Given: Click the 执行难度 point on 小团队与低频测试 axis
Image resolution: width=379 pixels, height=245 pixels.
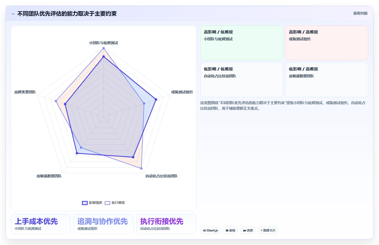Looking at the screenshot, I should coord(104,48).
